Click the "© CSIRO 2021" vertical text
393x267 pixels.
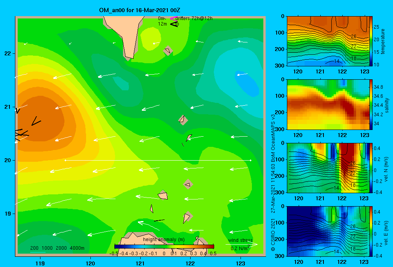point(273,235)
